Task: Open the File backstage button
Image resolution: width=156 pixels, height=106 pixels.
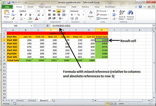Action: pos(7,7)
